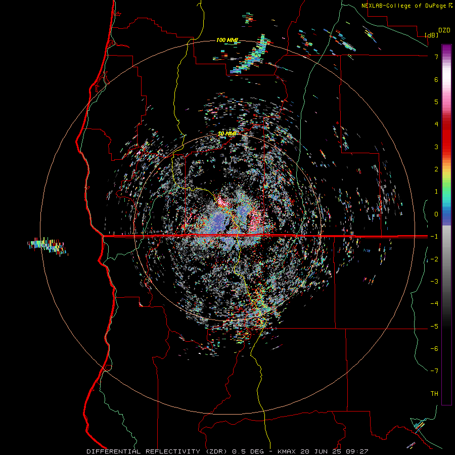Viewport: 455px width, 455px height.
Task: Click the -3 value on color scale
Action: [x=434, y=282]
